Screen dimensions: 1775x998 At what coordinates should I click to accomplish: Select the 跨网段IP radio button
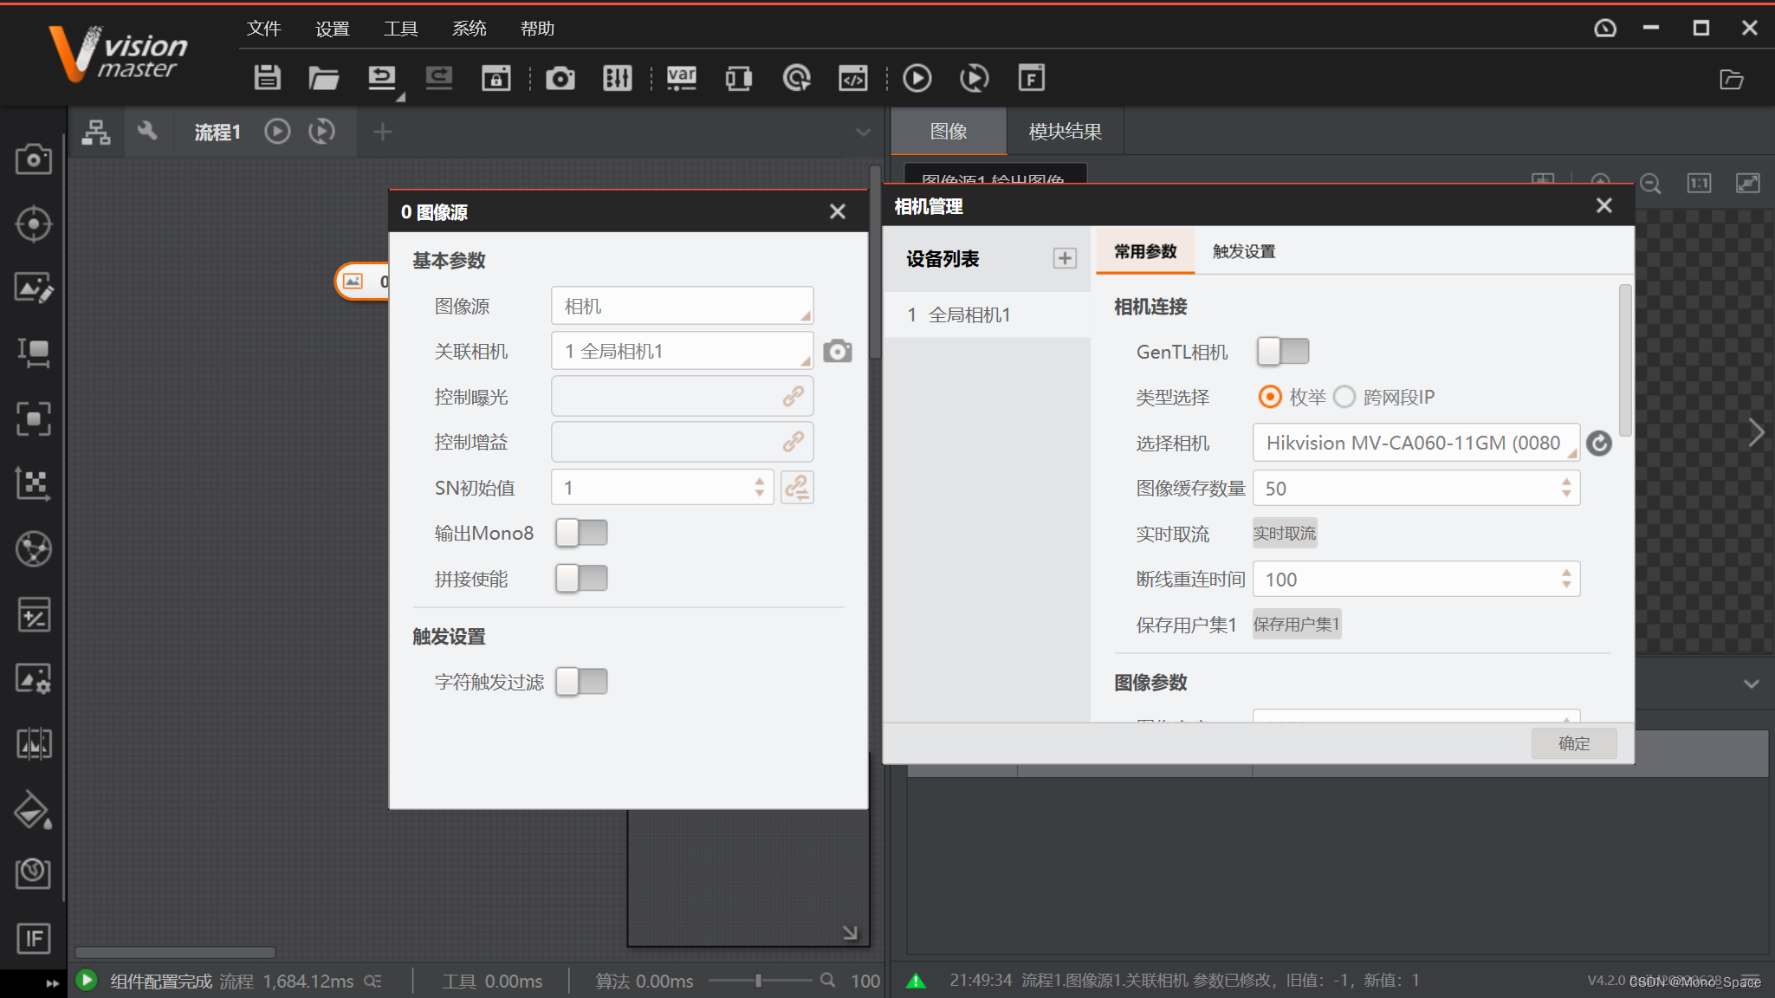coord(1344,397)
